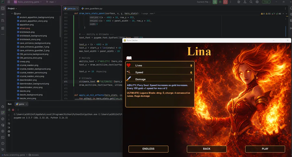Open the Structure tool window icon
Image resolution: width=292 pixels, height=157 pixels.
point(3,28)
